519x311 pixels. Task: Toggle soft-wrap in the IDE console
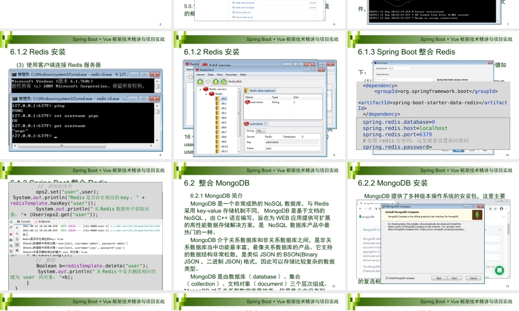coord(17,238)
